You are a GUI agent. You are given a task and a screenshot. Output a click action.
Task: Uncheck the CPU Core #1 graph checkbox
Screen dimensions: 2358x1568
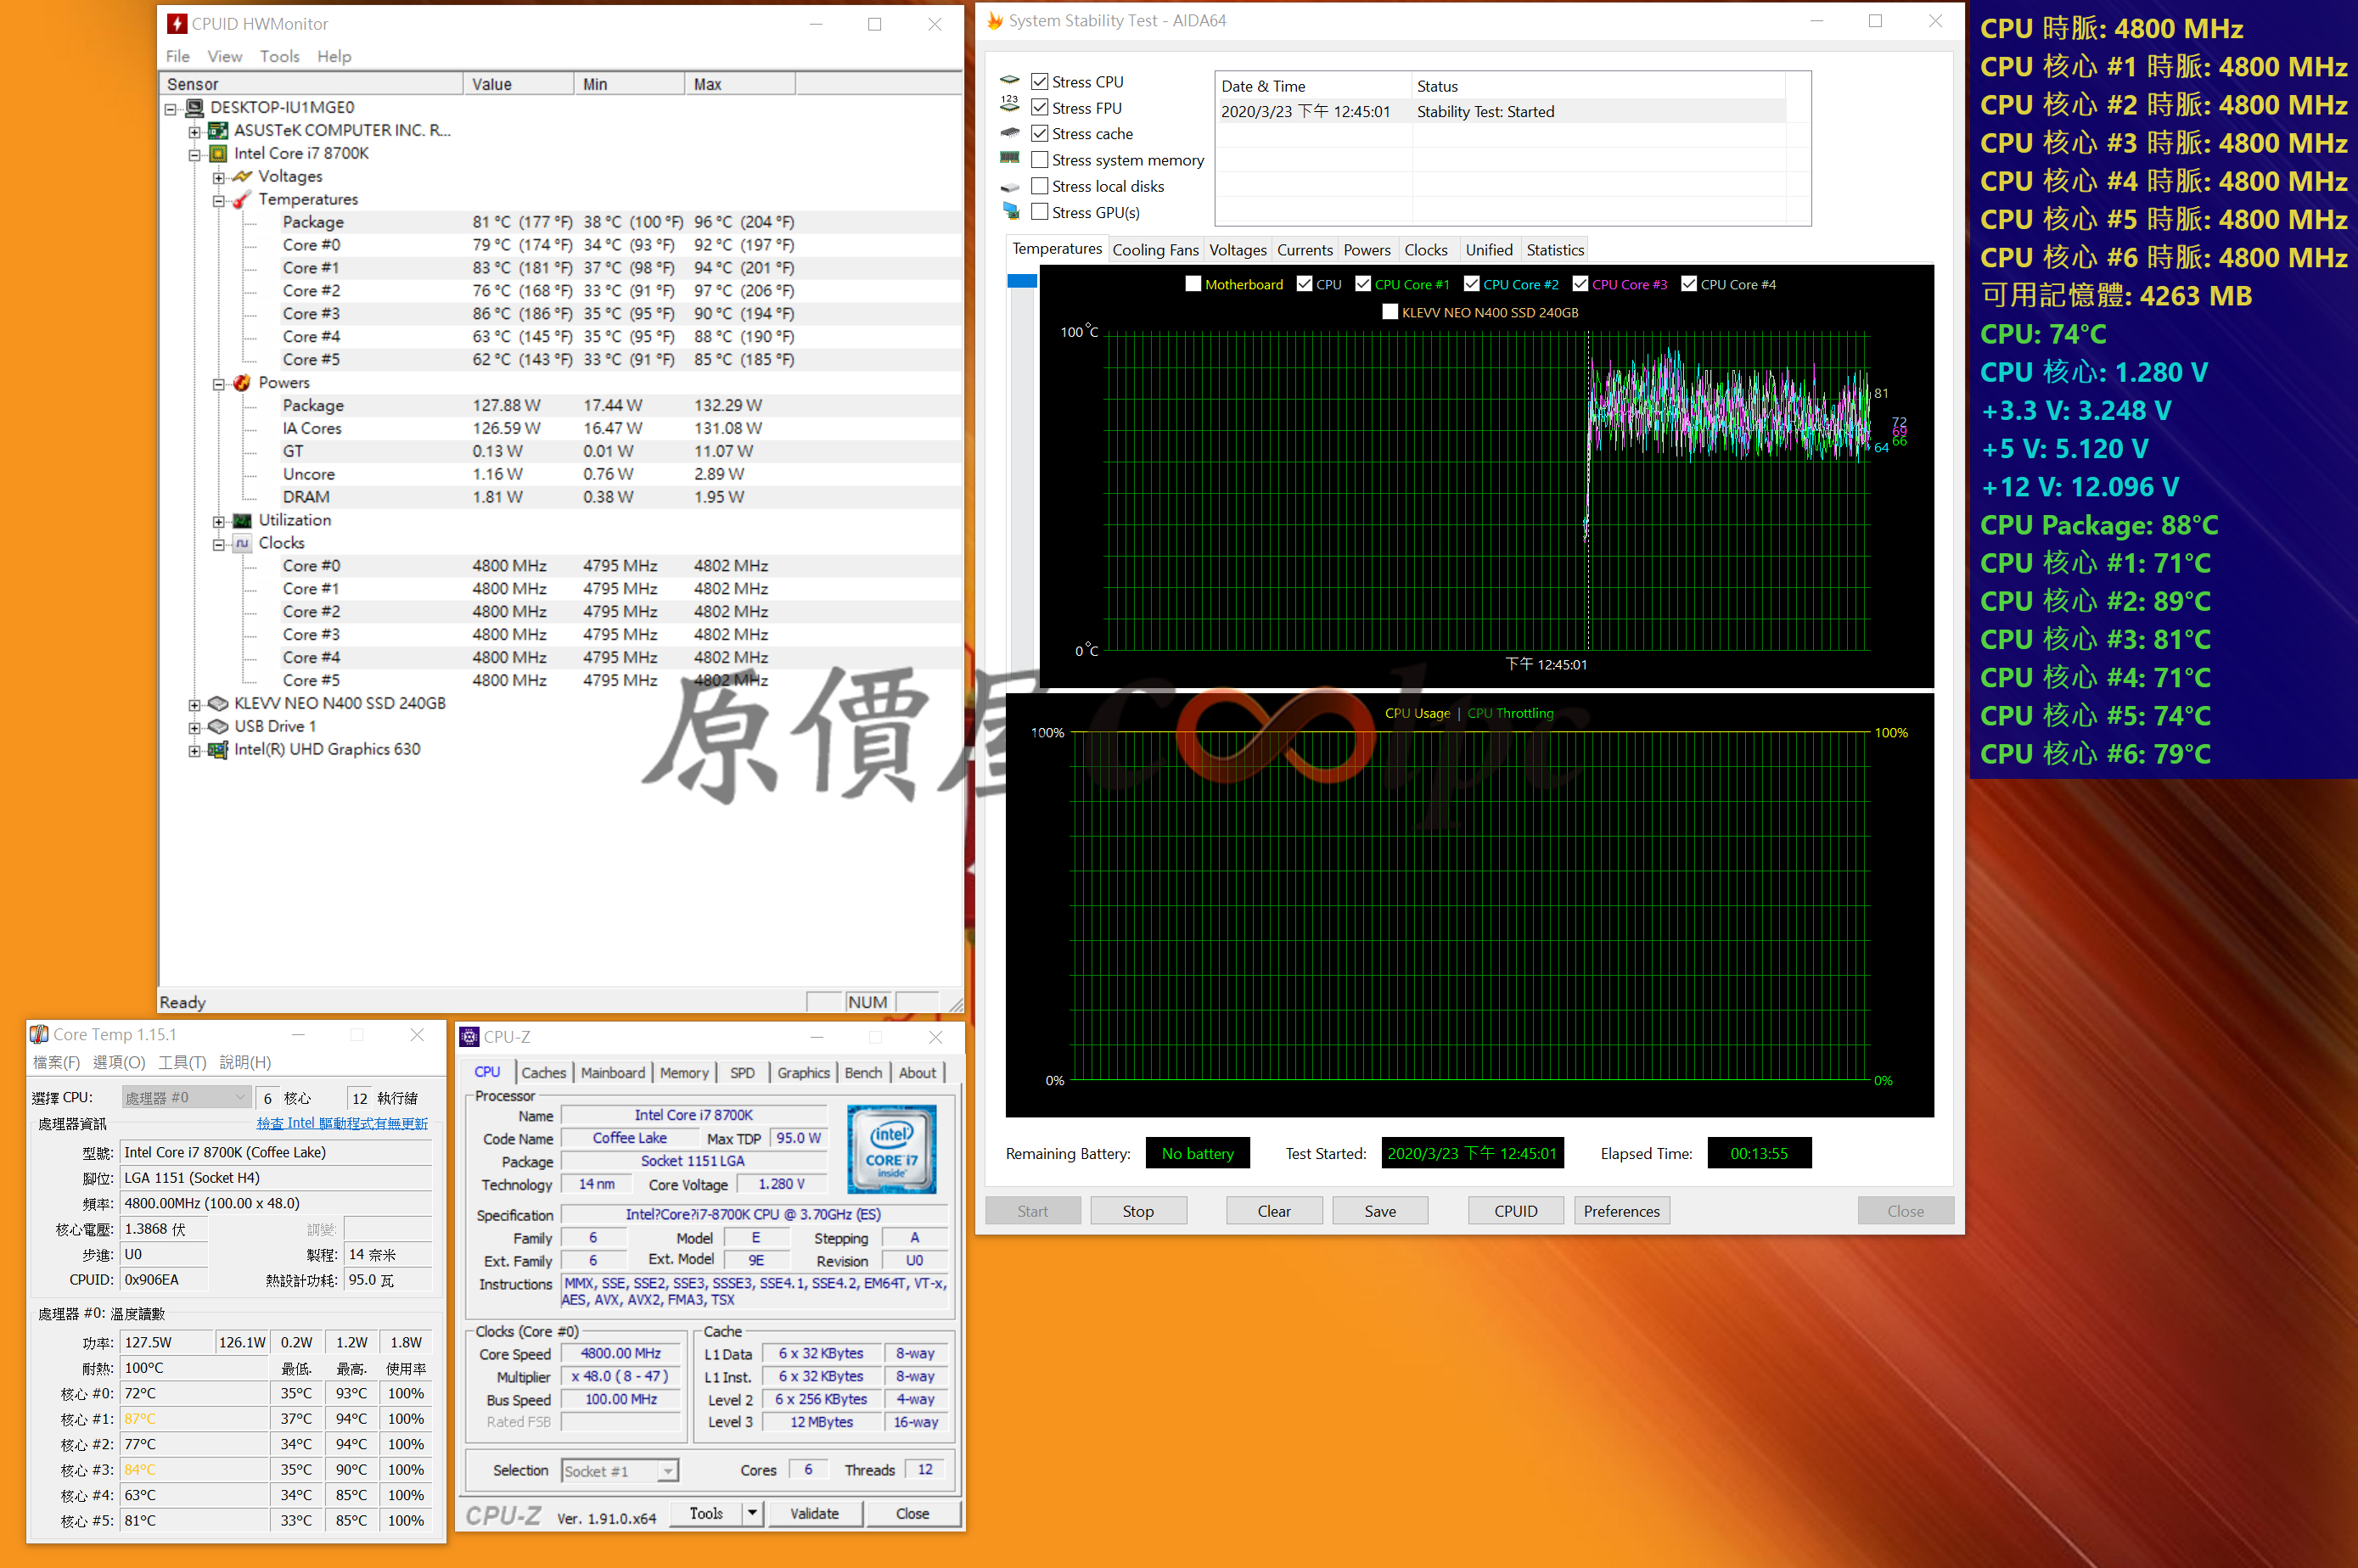(x=1362, y=284)
